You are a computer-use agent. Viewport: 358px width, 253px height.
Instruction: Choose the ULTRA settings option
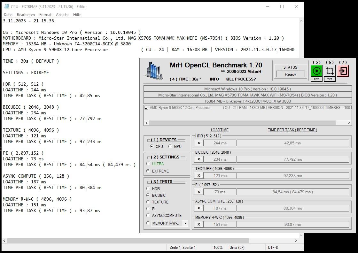click(x=148, y=164)
